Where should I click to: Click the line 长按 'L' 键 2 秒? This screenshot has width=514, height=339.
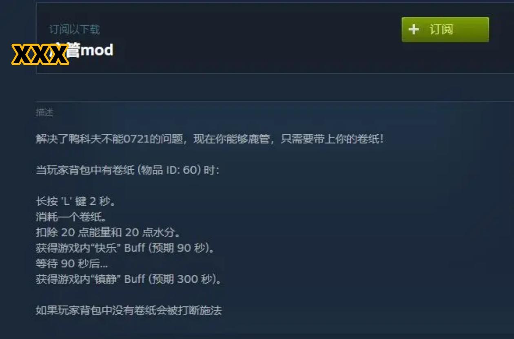pos(76,201)
